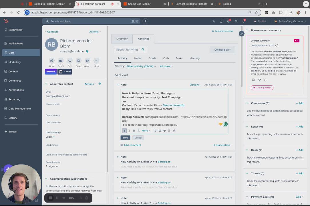Save the note
This screenshot has width=310, height=206.
point(125,138)
